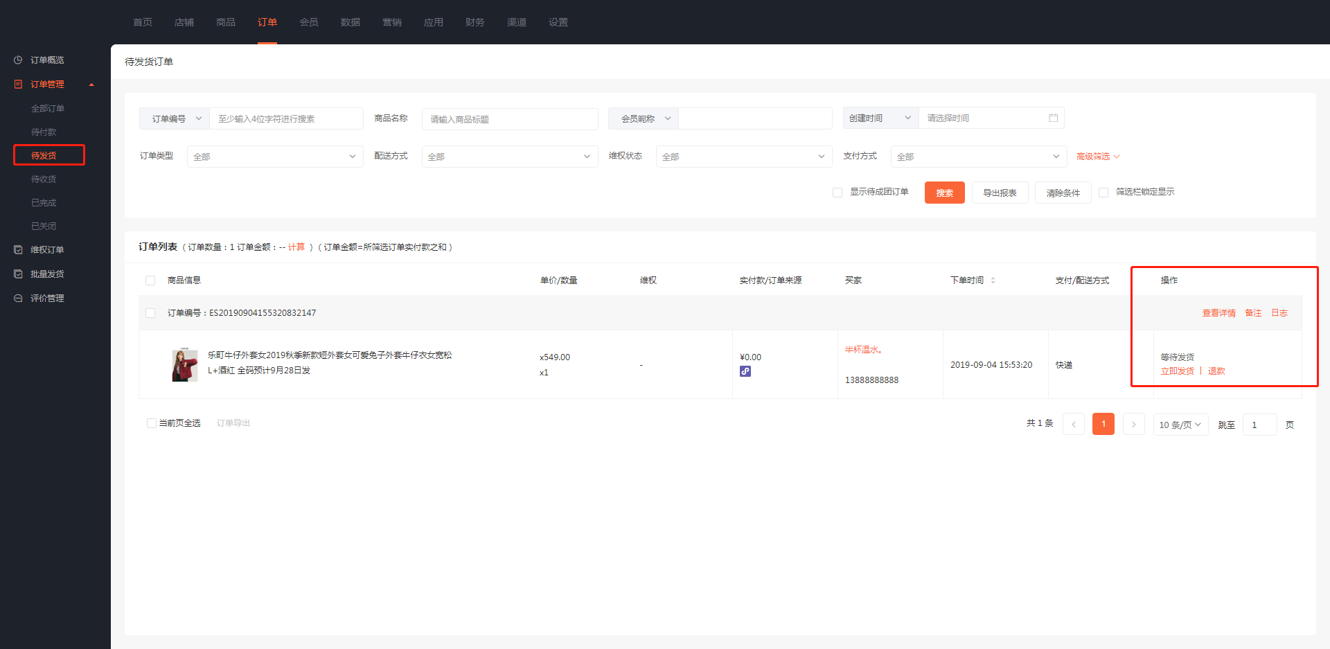Screen dimensions: 1330x649
Task: Click the 跳至 page number input
Action: coord(1260,425)
